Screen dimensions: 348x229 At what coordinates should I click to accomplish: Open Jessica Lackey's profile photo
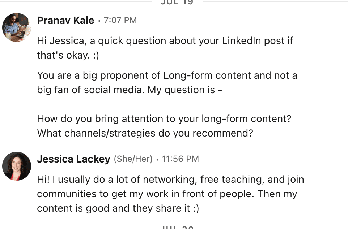pyautogui.click(x=17, y=166)
